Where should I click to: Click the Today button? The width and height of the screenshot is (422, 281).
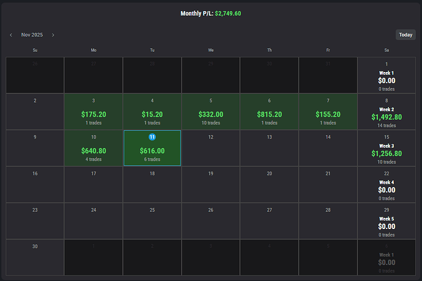[405, 35]
